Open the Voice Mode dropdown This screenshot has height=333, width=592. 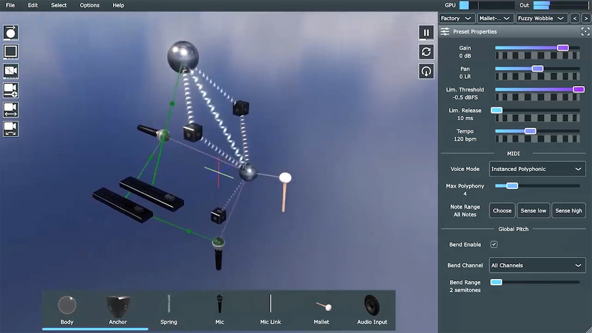(537, 168)
